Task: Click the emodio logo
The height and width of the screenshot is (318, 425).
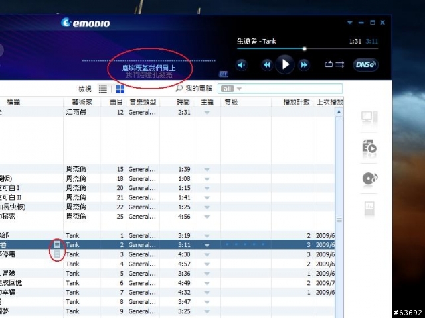Action: coord(86,23)
